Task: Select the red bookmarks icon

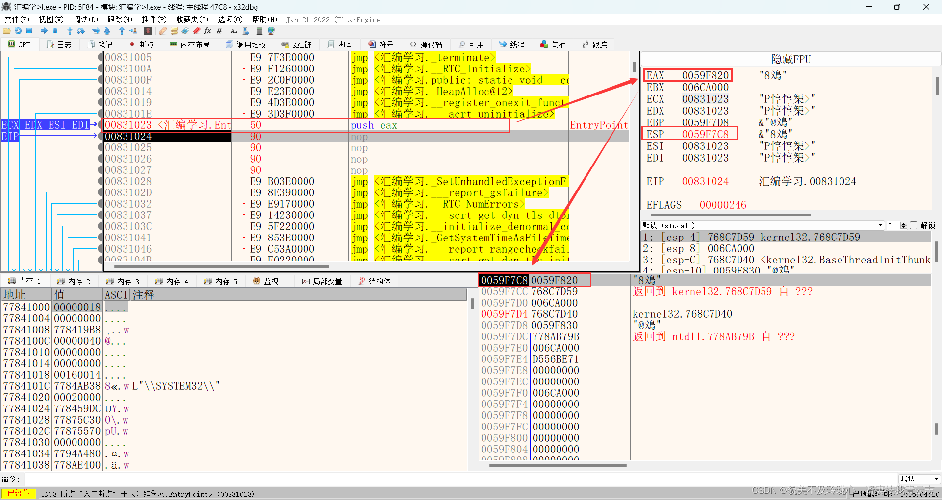Action: [196, 31]
